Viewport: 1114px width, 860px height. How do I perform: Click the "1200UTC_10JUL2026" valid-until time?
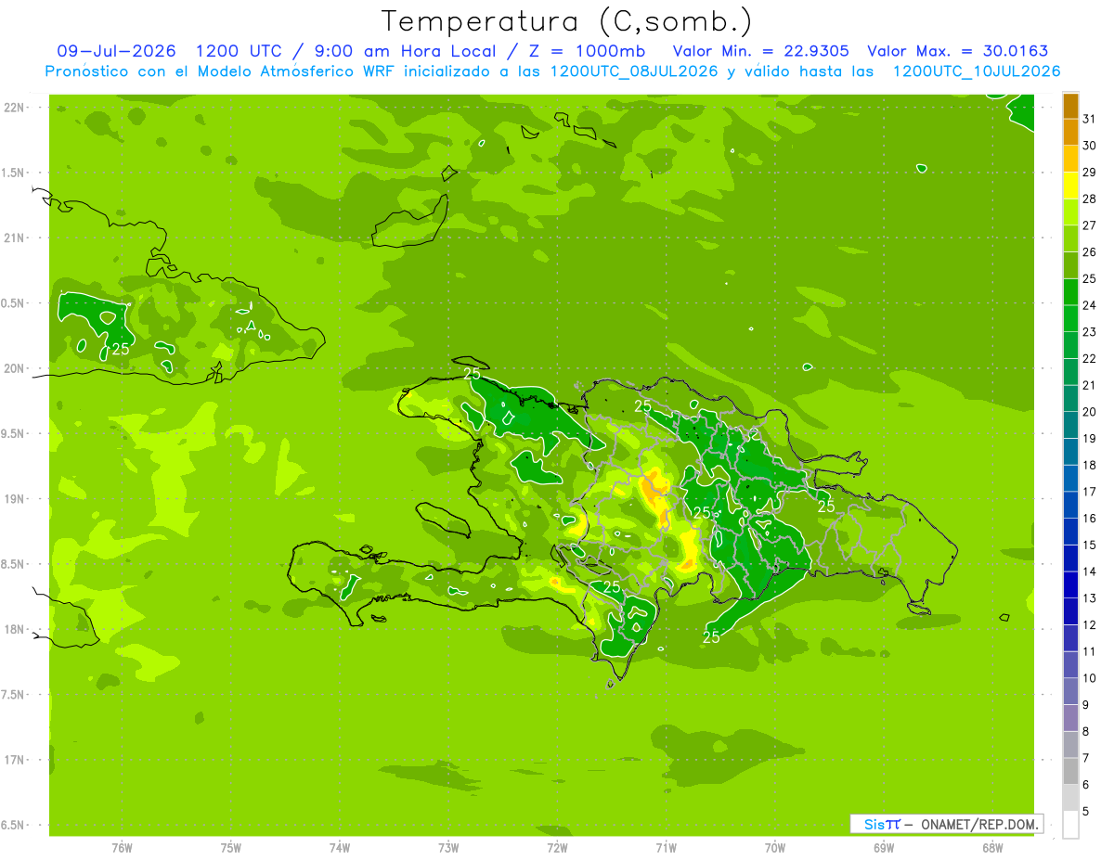976,71
